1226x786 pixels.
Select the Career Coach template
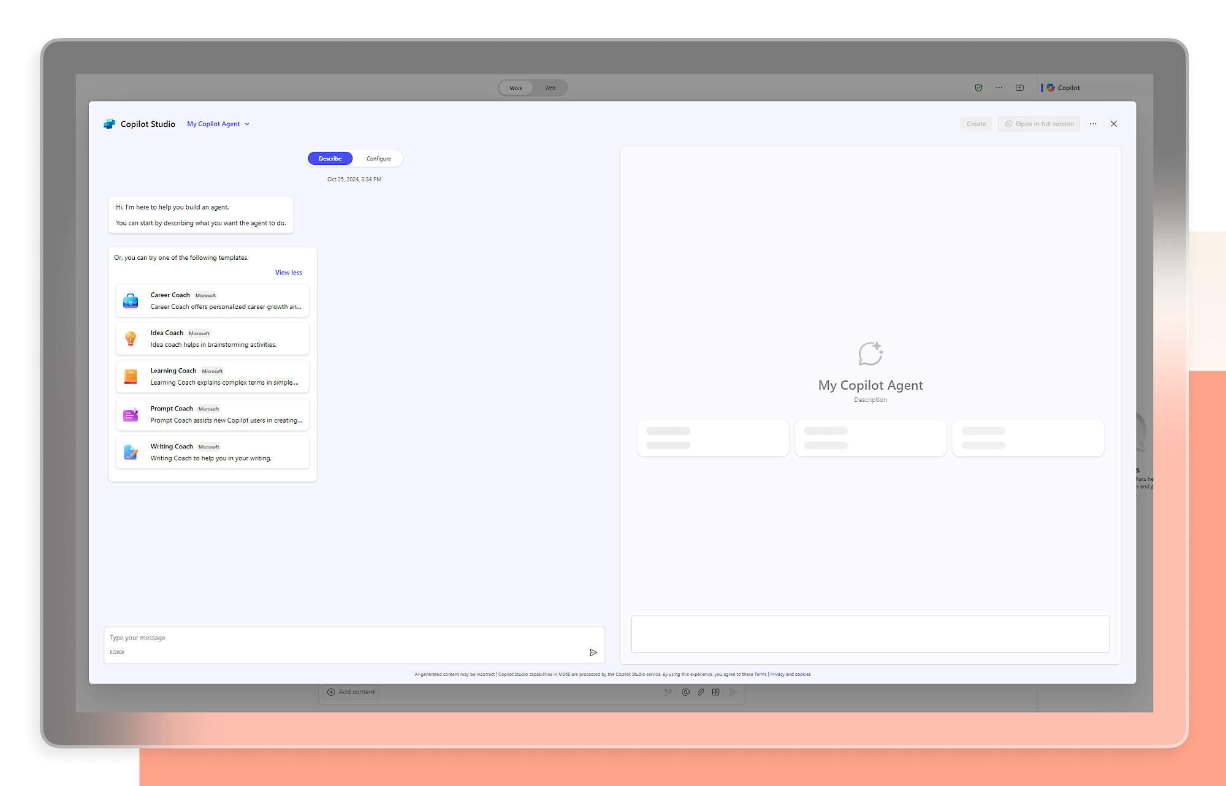point(212,301)
